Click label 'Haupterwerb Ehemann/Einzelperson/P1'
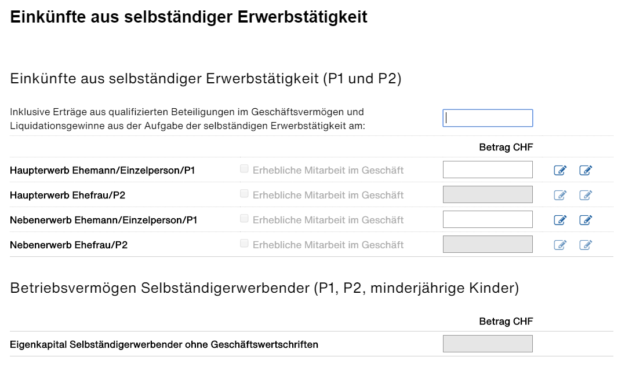The image size is (625, 368). point(103,170)
